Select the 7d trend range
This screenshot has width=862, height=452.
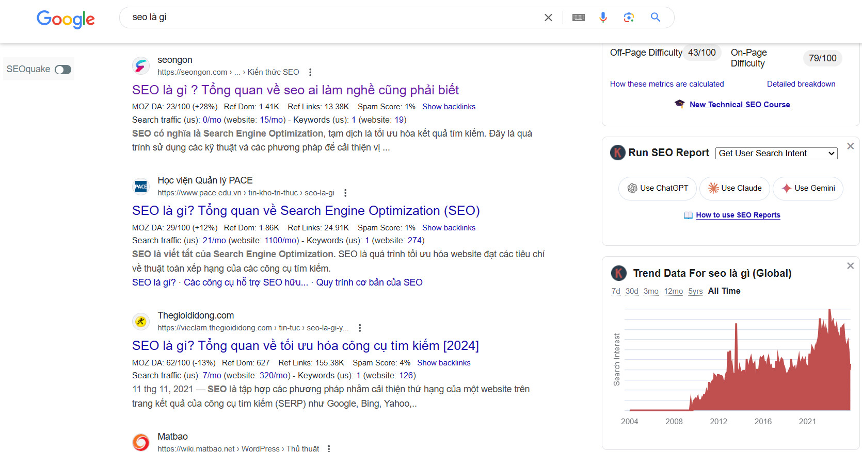click(x=616, y=291)
